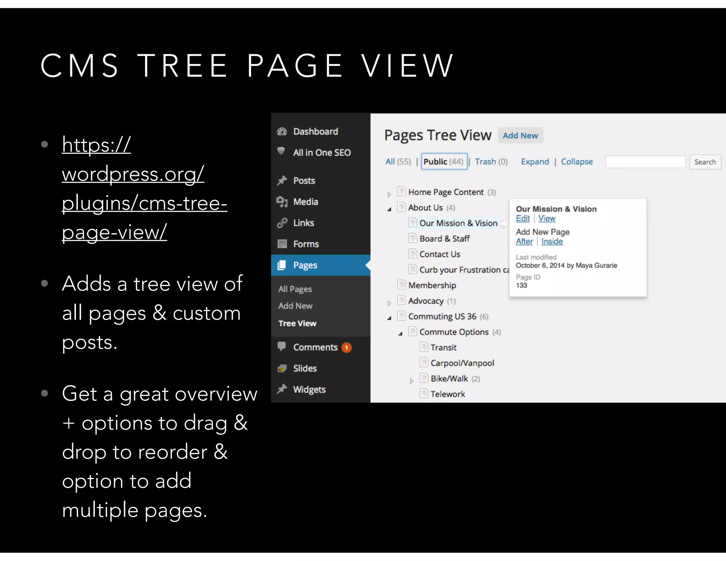Click the orange comments count badge
726x561 pixels.
(x=346, y=348)
